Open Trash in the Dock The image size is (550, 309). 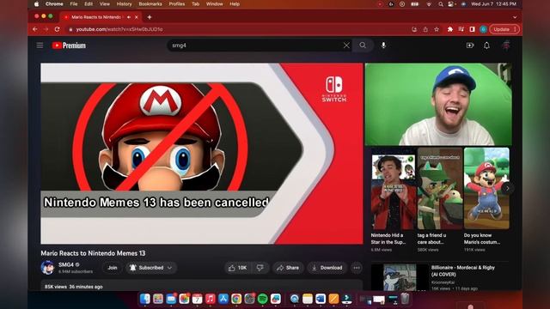[405, 299]
